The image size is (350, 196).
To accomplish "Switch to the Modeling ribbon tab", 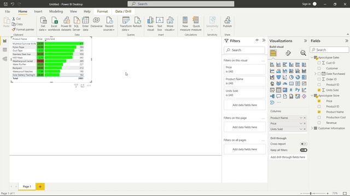I will [56, 11].
